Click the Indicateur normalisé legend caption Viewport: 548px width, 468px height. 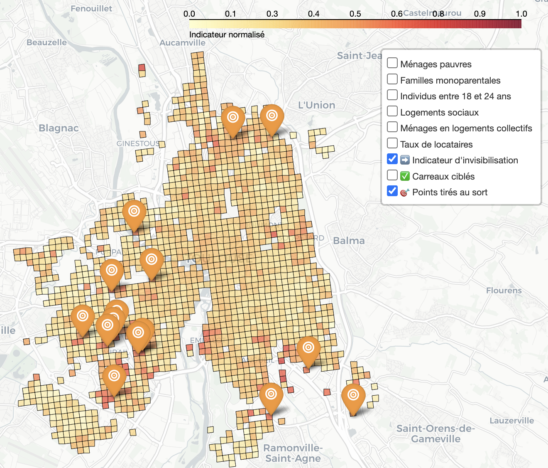tap(227, 34)
